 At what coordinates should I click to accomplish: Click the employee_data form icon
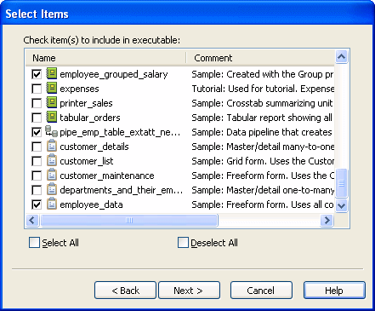coord(52,204)
